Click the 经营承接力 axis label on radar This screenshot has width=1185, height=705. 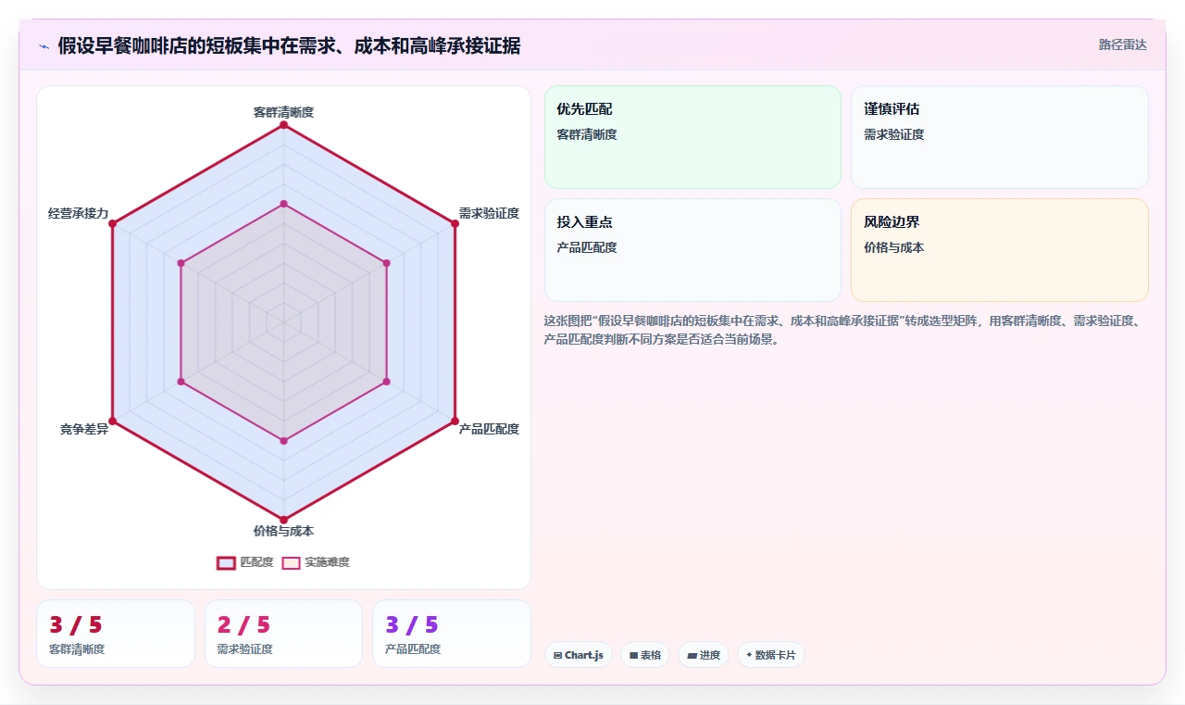point(79,213)
